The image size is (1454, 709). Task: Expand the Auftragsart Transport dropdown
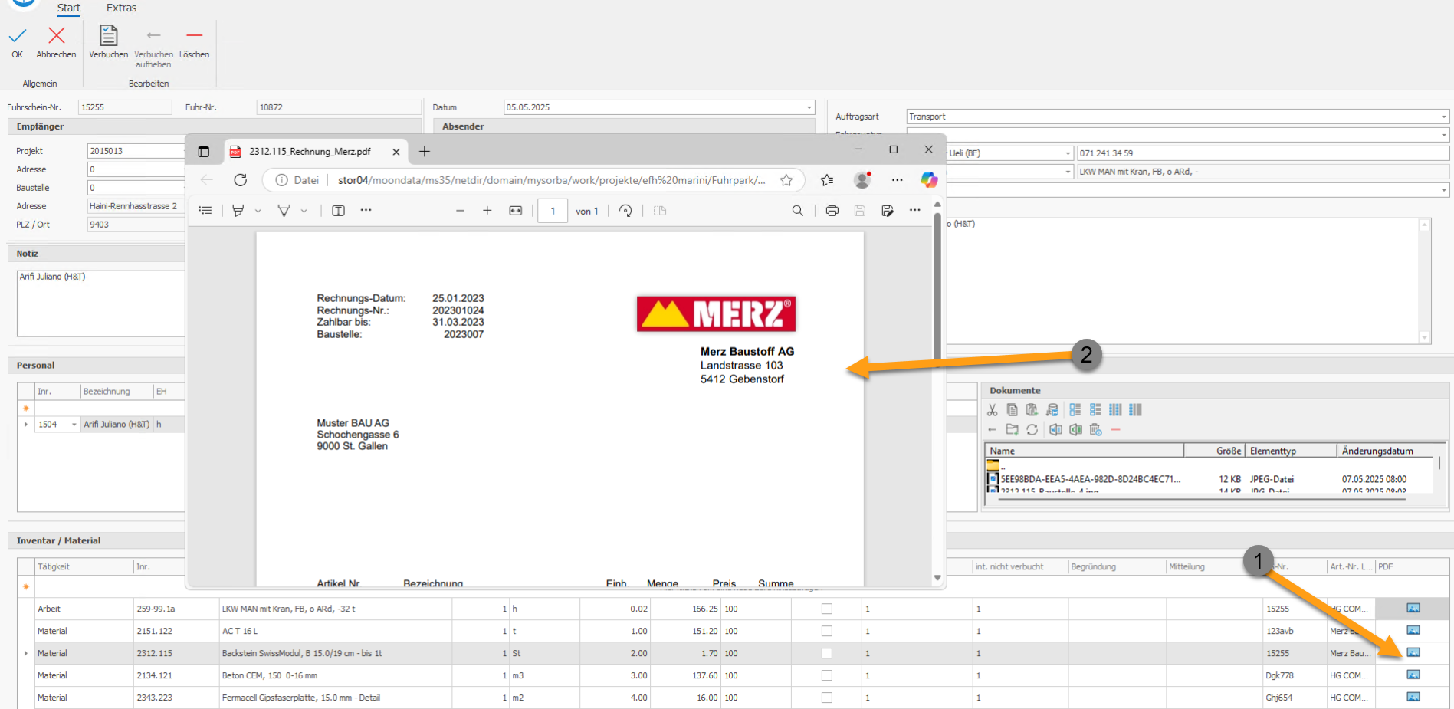tap(1444, 117)
